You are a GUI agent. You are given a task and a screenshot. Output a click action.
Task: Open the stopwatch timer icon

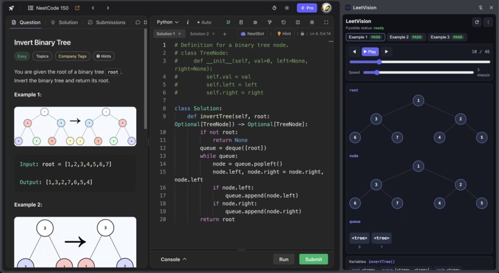(x=274, y=8)
